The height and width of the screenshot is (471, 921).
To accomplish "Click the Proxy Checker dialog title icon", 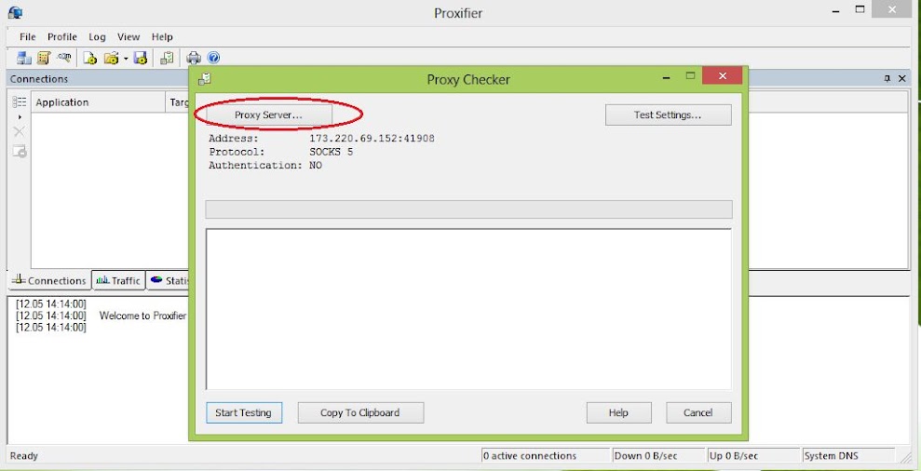I will pyautogui.click(x=204, y=79).
